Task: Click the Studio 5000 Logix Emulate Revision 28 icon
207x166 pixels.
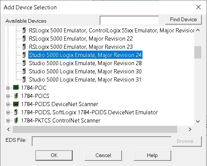Action: click(x=24, y=63)
